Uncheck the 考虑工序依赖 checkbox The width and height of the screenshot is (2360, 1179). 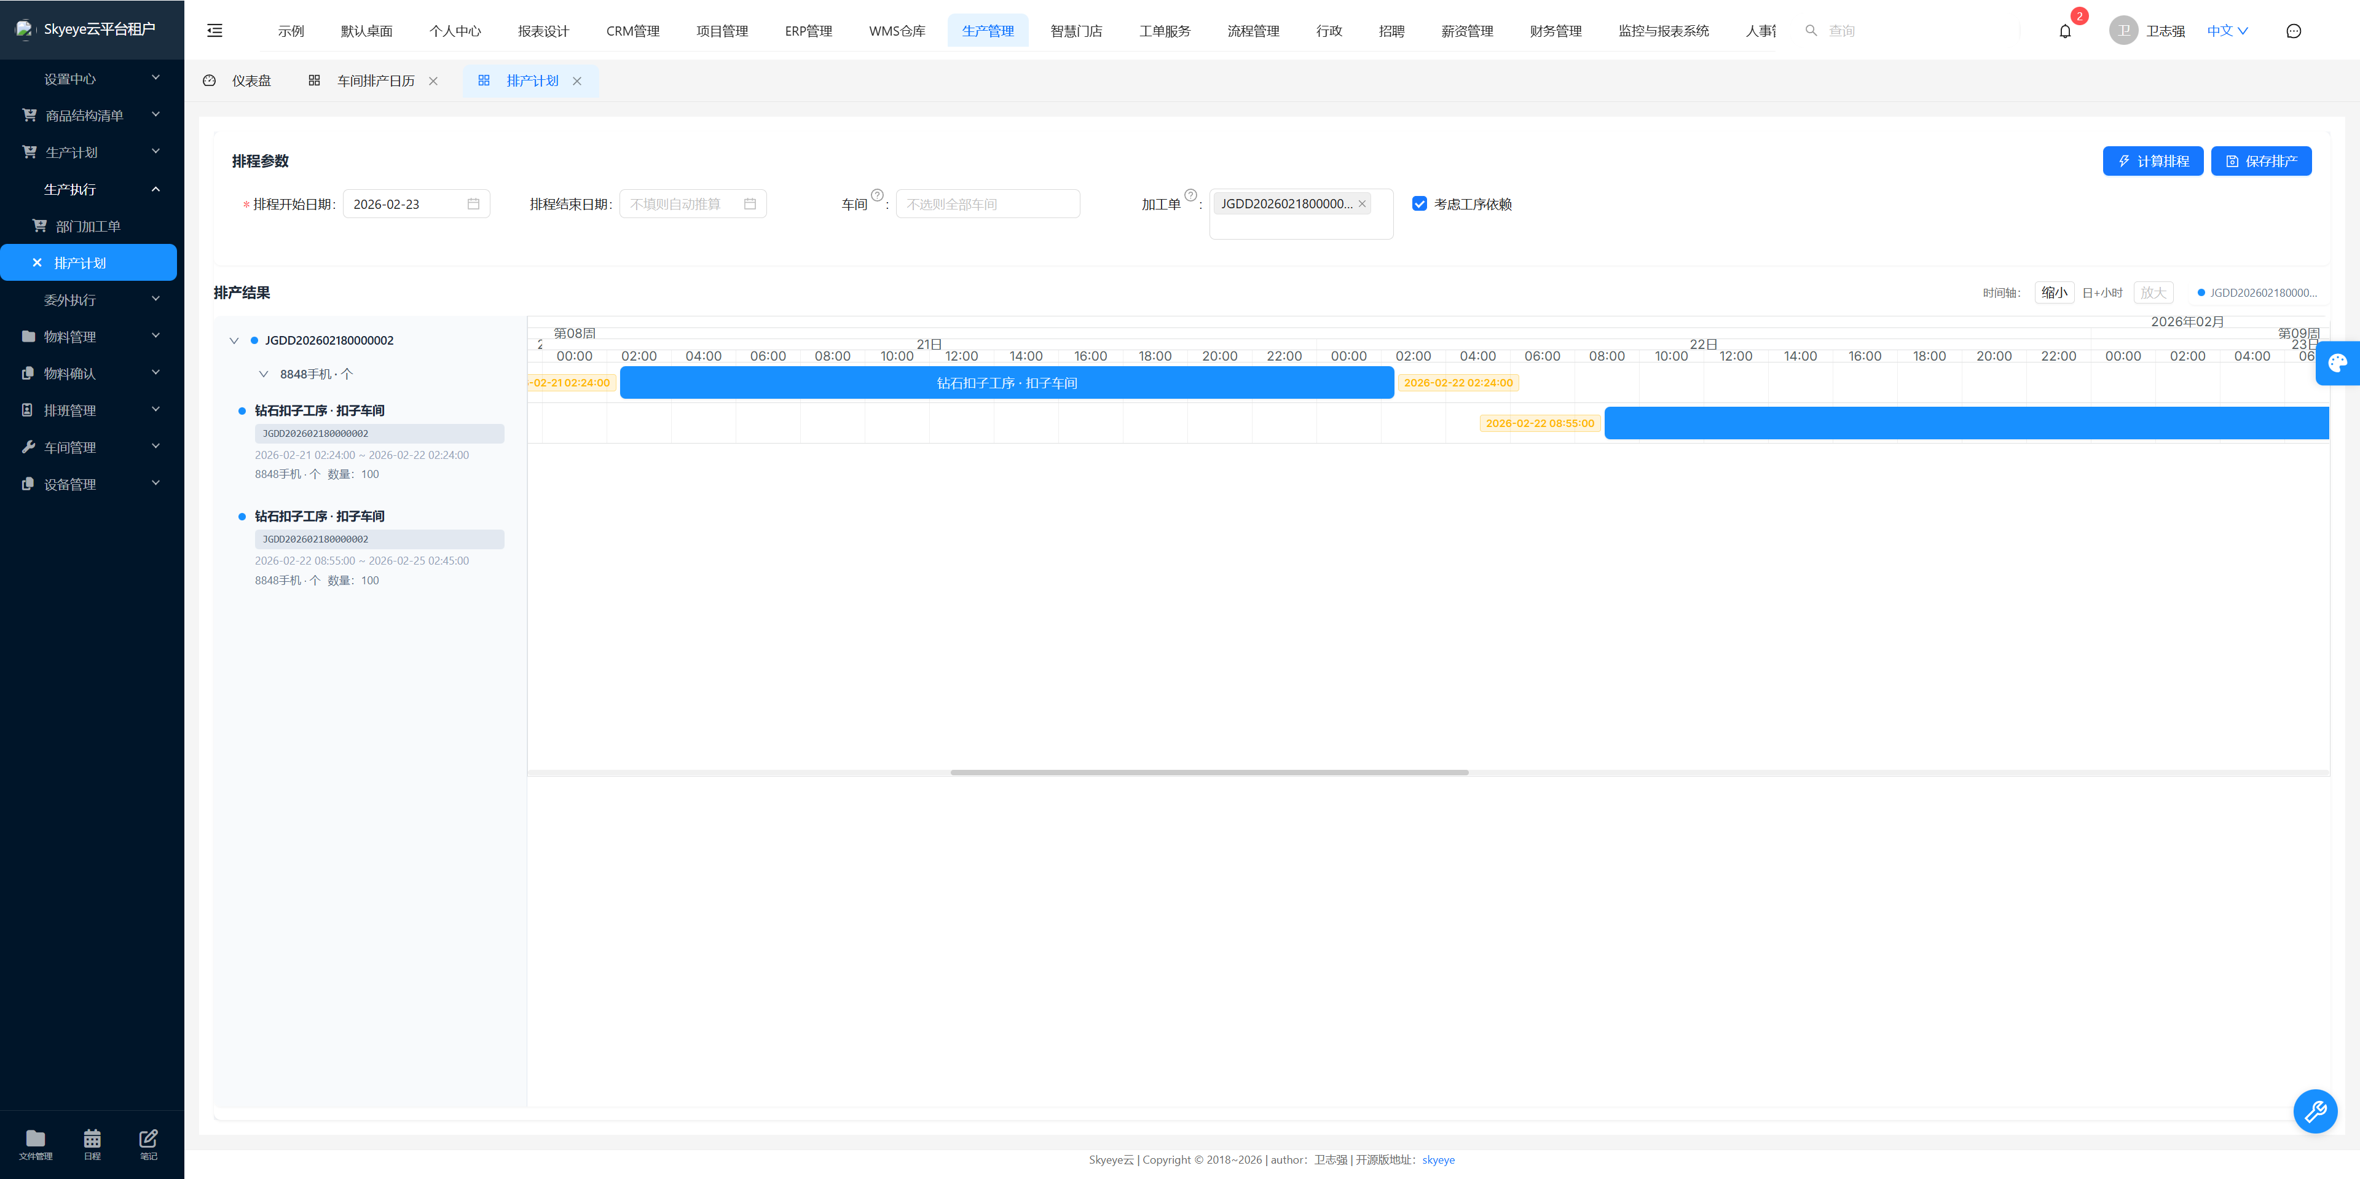pos(1419,203)
